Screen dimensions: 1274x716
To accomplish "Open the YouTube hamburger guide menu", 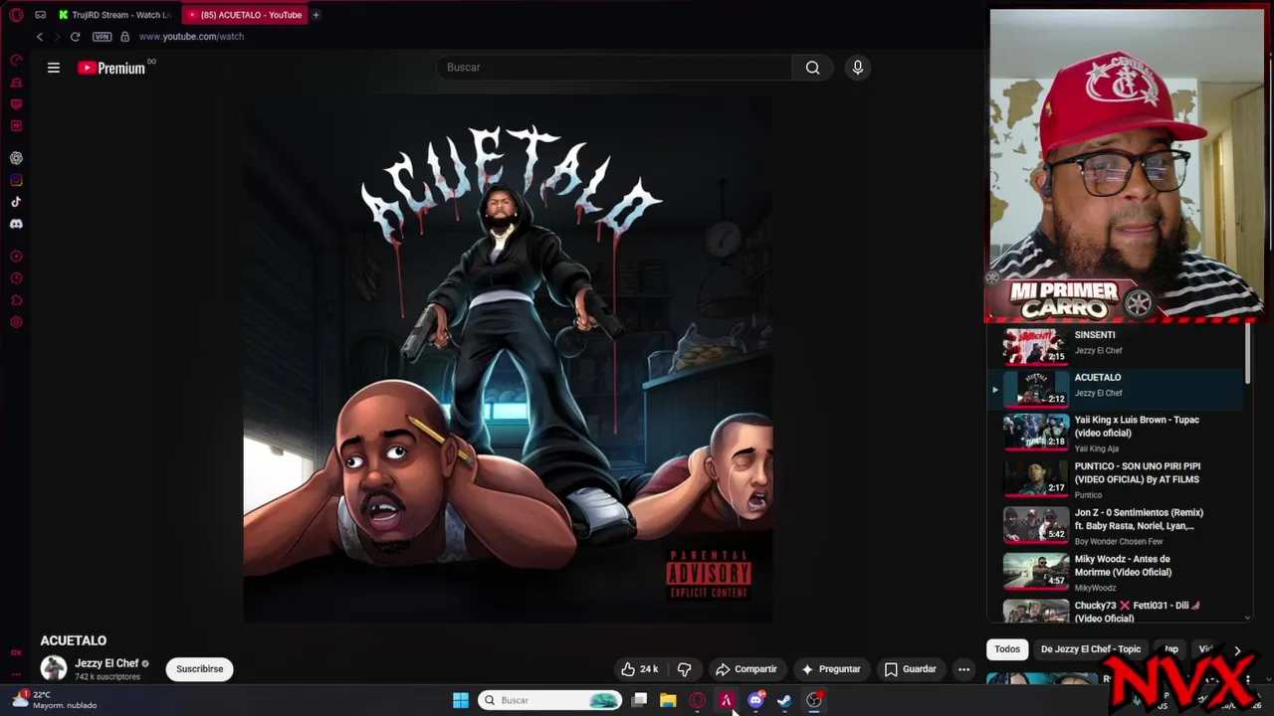I will point(54,68).
